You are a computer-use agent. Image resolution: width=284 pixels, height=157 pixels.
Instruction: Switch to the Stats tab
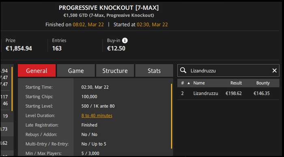(154, 71)
